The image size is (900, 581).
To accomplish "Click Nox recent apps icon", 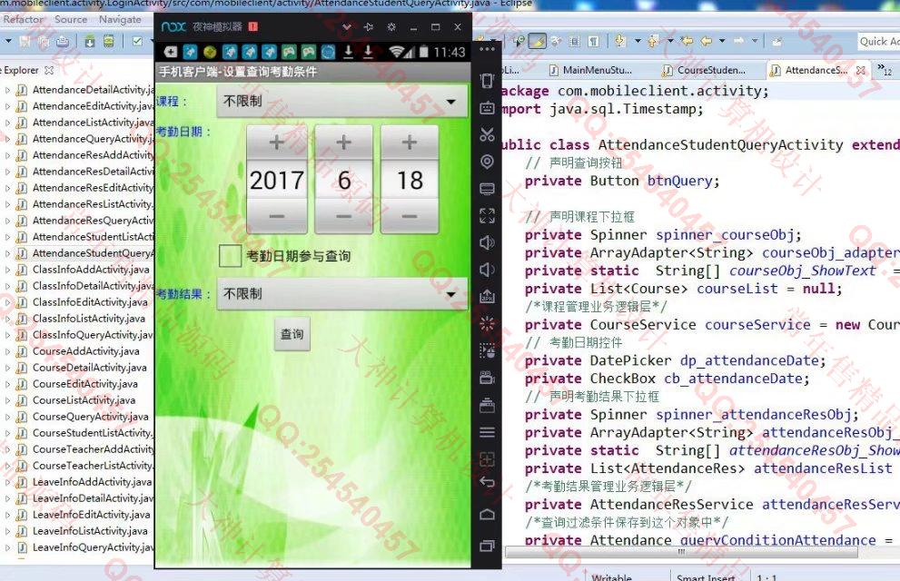I will click(487, 546).
